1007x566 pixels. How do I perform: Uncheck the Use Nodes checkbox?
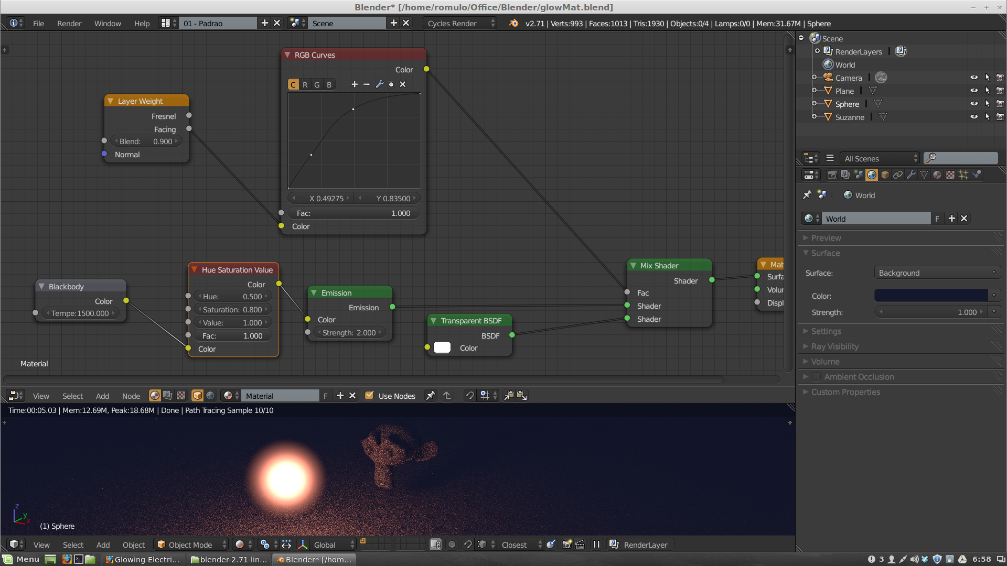[369, 396]
